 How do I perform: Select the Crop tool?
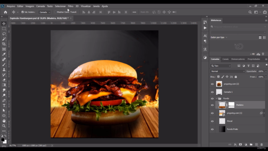4,44
